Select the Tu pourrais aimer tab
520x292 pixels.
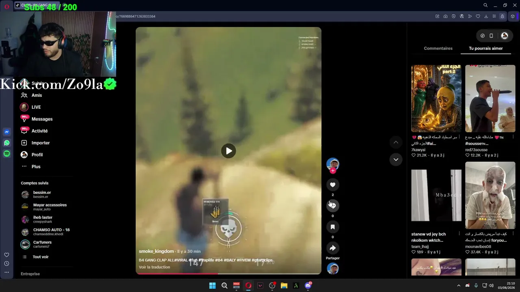(x=486, y=48)
